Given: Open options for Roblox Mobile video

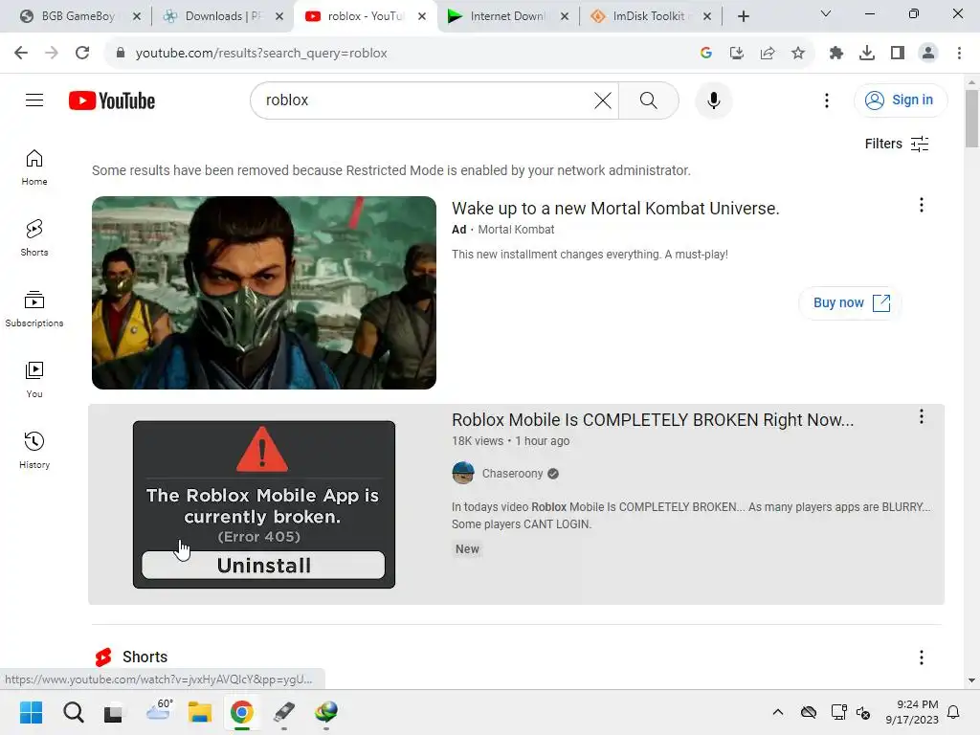Looking at the screenshot, I should click(922, 417).
